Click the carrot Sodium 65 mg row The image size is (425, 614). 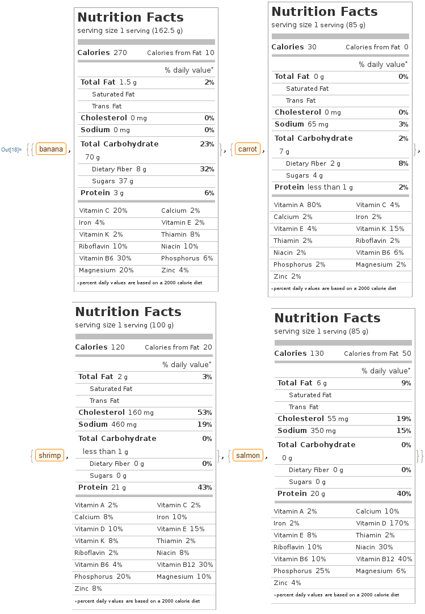(x=341, y=124)
